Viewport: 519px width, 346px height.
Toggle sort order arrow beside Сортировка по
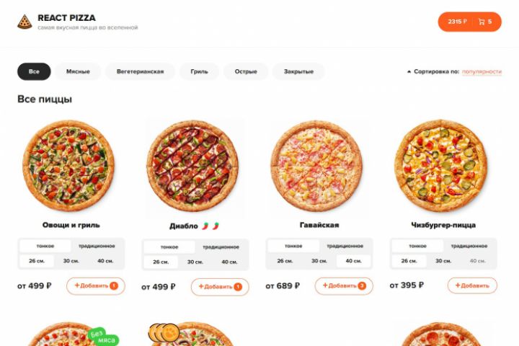(x=409, y=71)
